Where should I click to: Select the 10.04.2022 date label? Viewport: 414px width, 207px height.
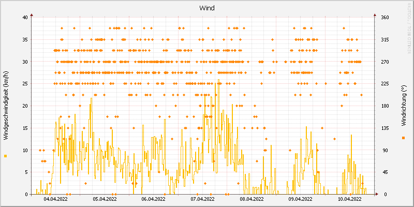(350, 199)
